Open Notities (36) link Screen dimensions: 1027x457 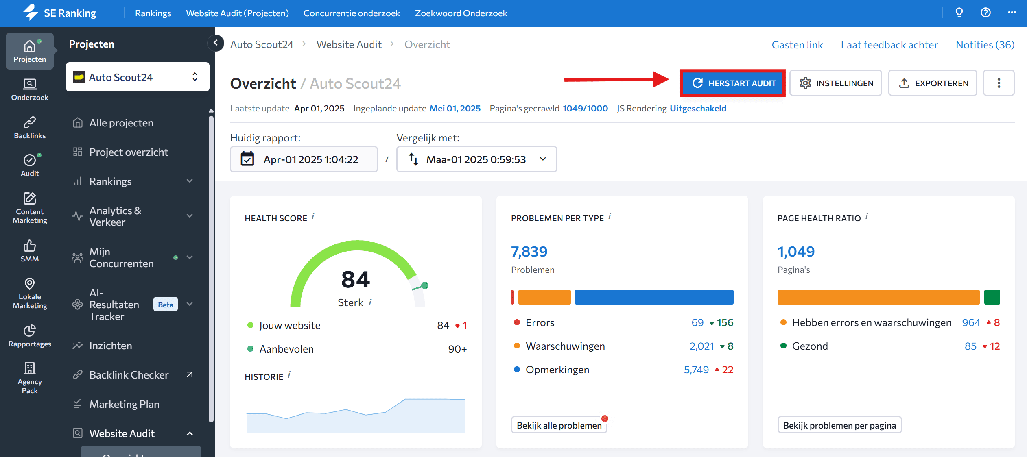click(x=985, y=45)
